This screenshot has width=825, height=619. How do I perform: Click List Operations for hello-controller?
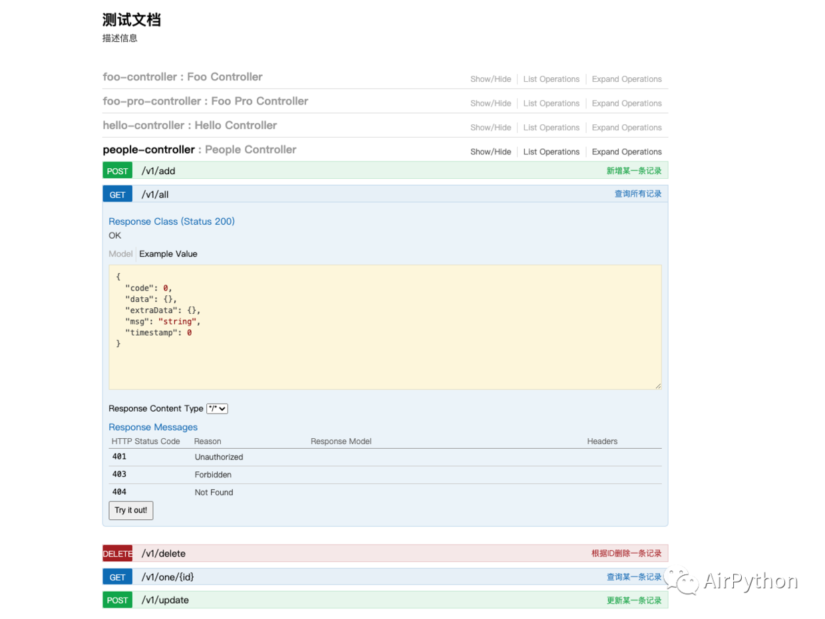tap(551, 128)
